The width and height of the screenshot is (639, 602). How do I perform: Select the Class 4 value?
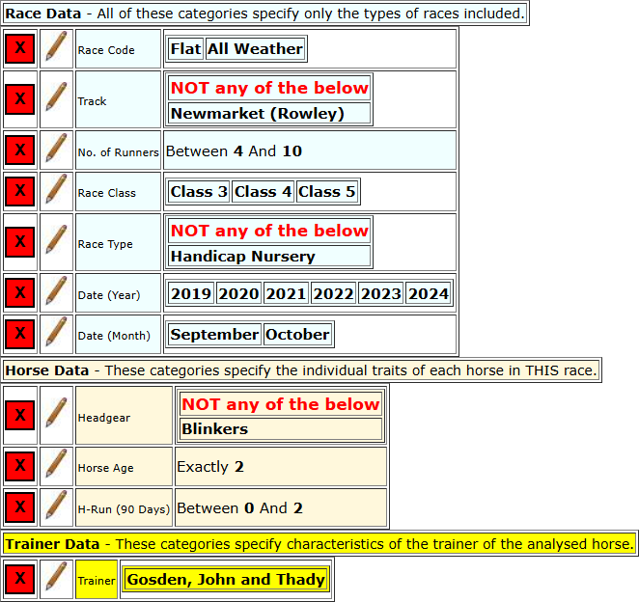click(263, 191)
